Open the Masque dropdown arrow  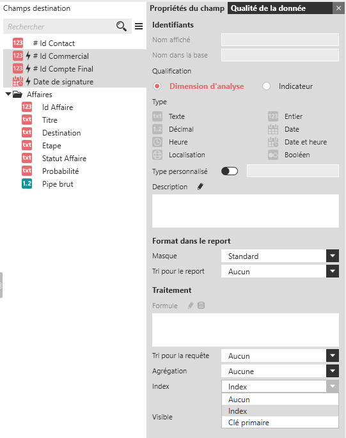pyautogui.click(x=333, y=256)
